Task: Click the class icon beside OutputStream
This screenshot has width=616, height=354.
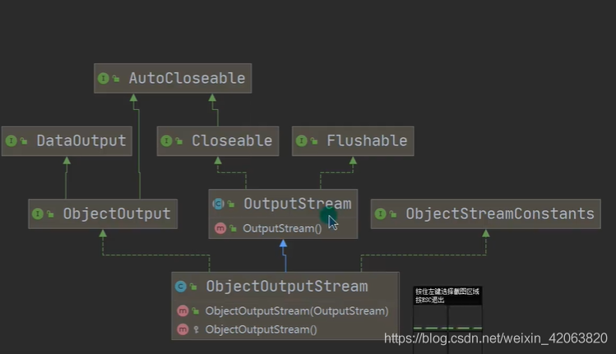Action: 219,204
